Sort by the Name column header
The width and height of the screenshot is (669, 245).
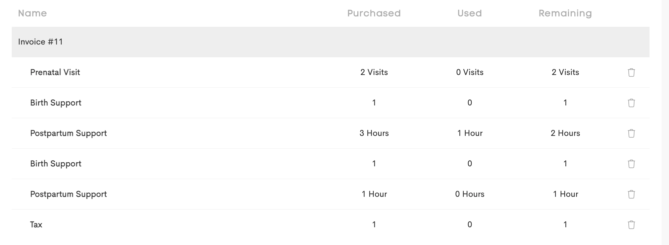[32, 13]
